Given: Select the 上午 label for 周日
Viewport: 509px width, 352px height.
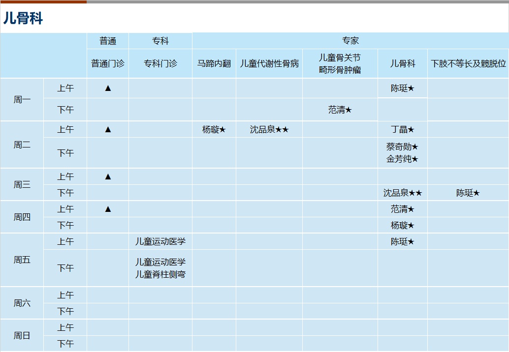Looking at the screenshot, I should [x=65, y=328].
